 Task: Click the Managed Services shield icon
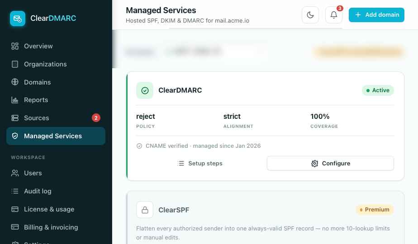[15, 136]
